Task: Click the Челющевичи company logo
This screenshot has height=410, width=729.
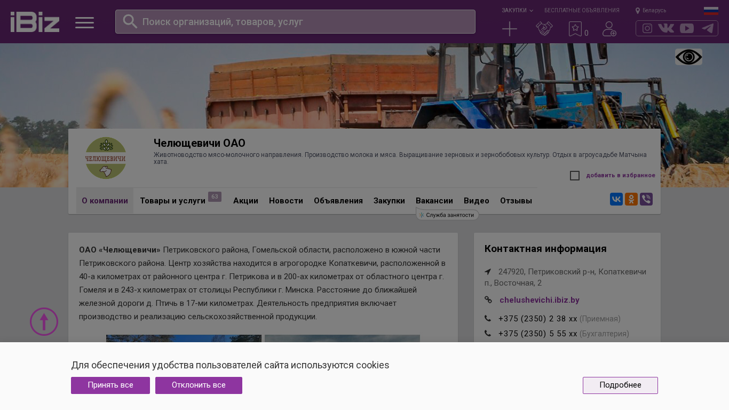Action: pos(106,158)
